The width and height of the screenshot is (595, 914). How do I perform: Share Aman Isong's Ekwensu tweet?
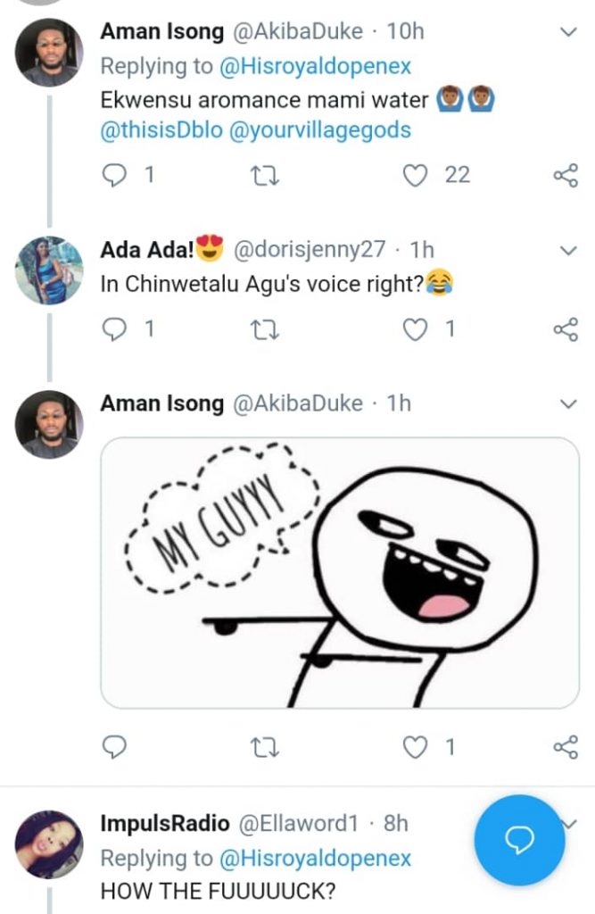pos(566,176)
